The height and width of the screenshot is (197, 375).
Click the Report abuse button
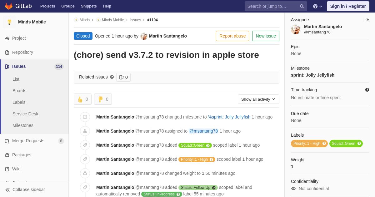pos(232,36)
